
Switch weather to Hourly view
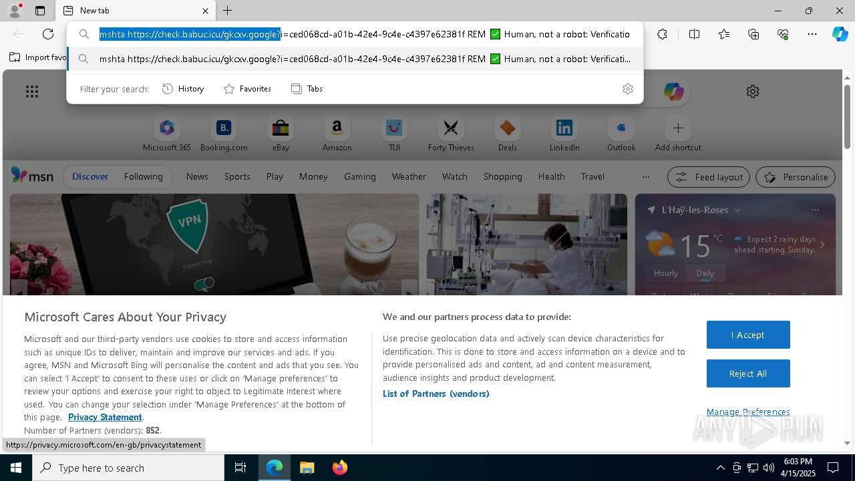[666, 273]
